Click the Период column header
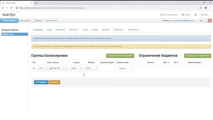Image resolution: width=213 pixels, height=120 pixels. tap(76, 62)
